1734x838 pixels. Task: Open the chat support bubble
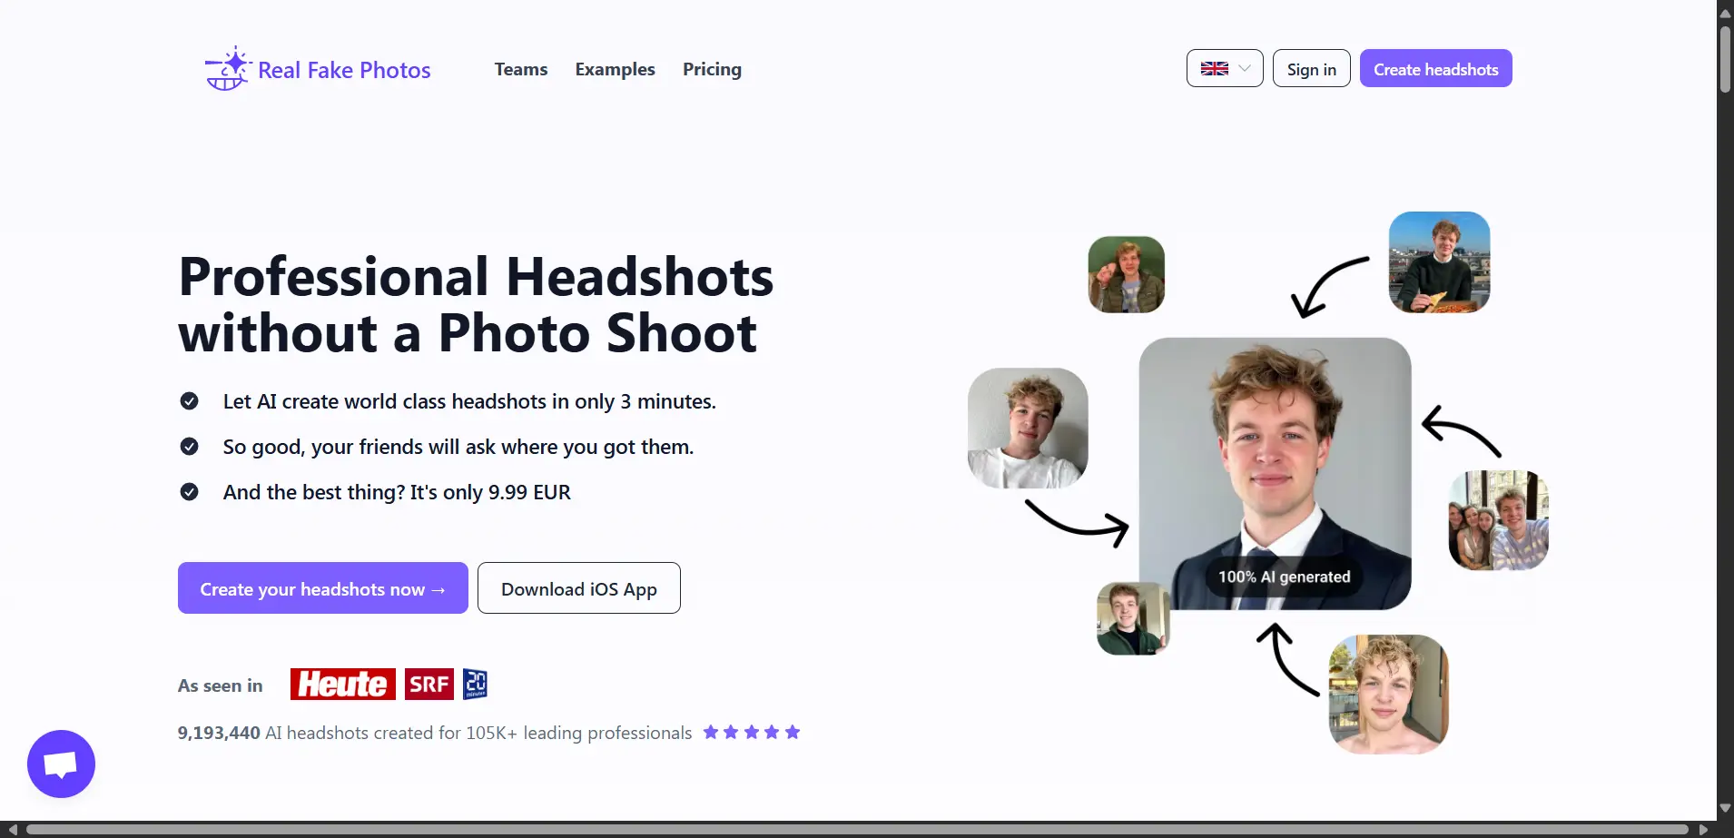(x=61, y=764)
